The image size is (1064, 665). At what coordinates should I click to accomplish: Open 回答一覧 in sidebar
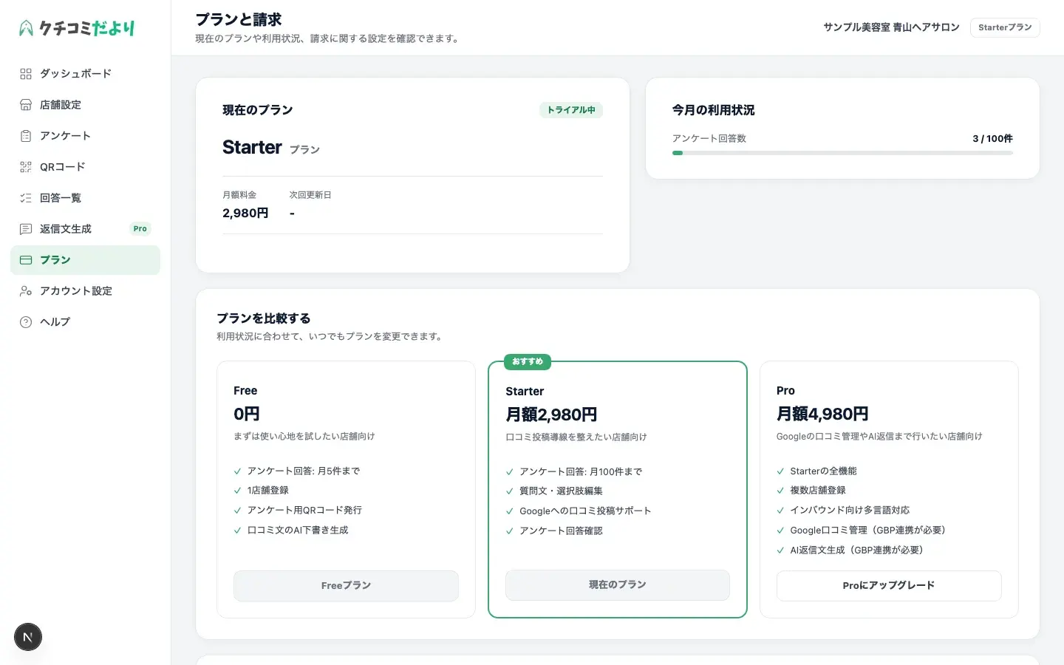(x=85, y=198)
